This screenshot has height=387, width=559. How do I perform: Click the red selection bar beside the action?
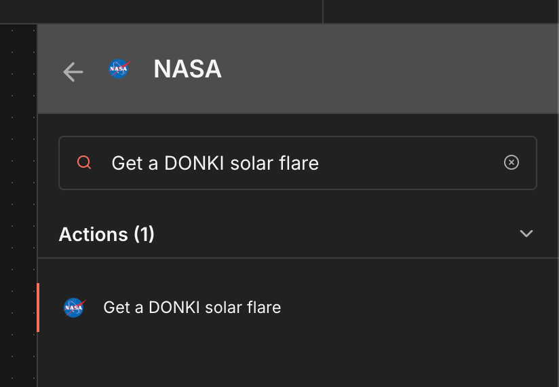[38, 308]
